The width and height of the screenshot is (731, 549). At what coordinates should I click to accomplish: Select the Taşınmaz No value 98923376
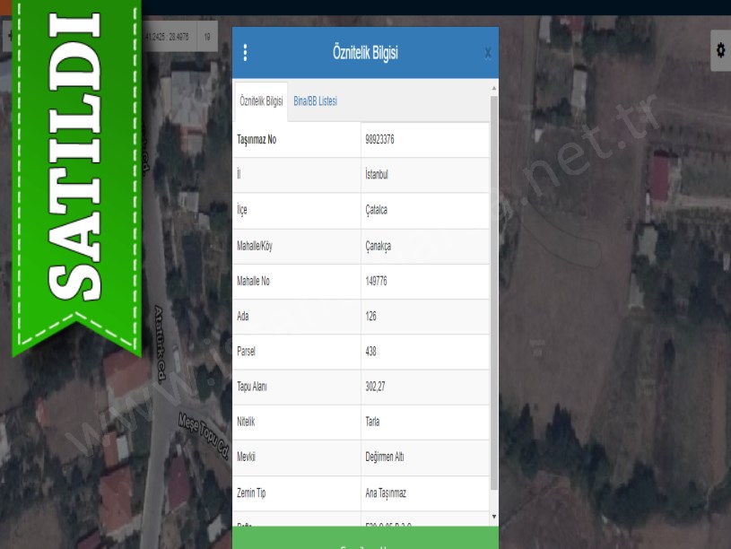(380, 140)
